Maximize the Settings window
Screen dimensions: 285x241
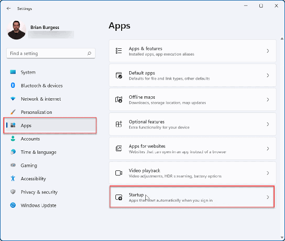tap(261, 6)
